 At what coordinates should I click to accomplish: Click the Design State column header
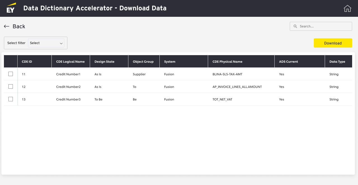tap(104, 62)
